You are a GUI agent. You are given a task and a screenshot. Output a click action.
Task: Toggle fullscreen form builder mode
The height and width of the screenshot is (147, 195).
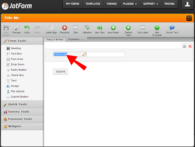coord(189,18)
